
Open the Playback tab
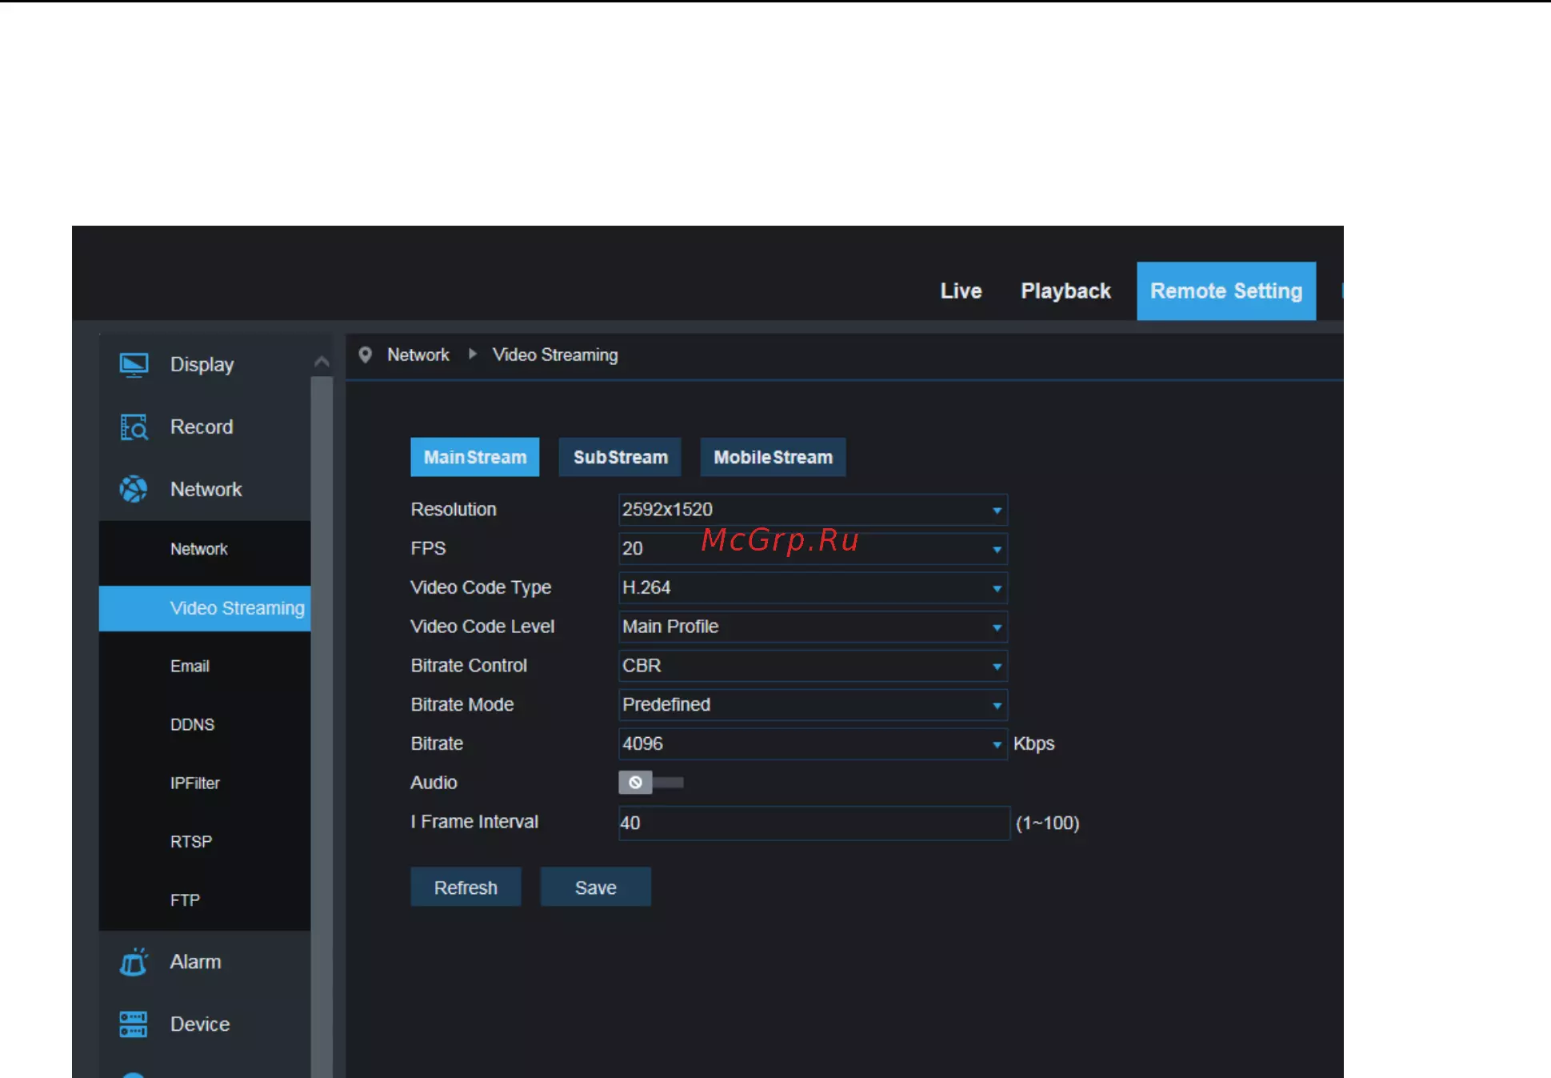[x=1065, y=291]
